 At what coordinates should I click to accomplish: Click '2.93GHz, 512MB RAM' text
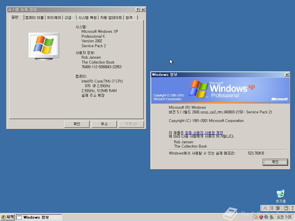coord(99,91)
